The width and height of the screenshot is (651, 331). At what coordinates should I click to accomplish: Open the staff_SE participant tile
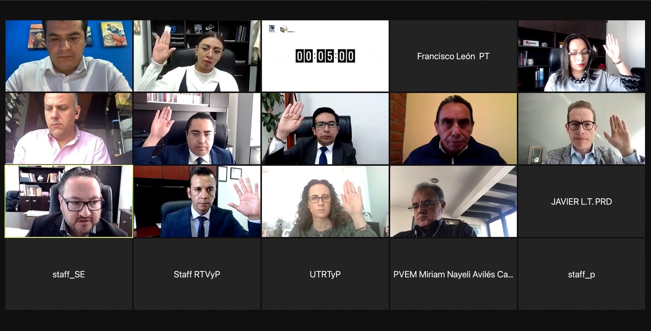[69, 274]
